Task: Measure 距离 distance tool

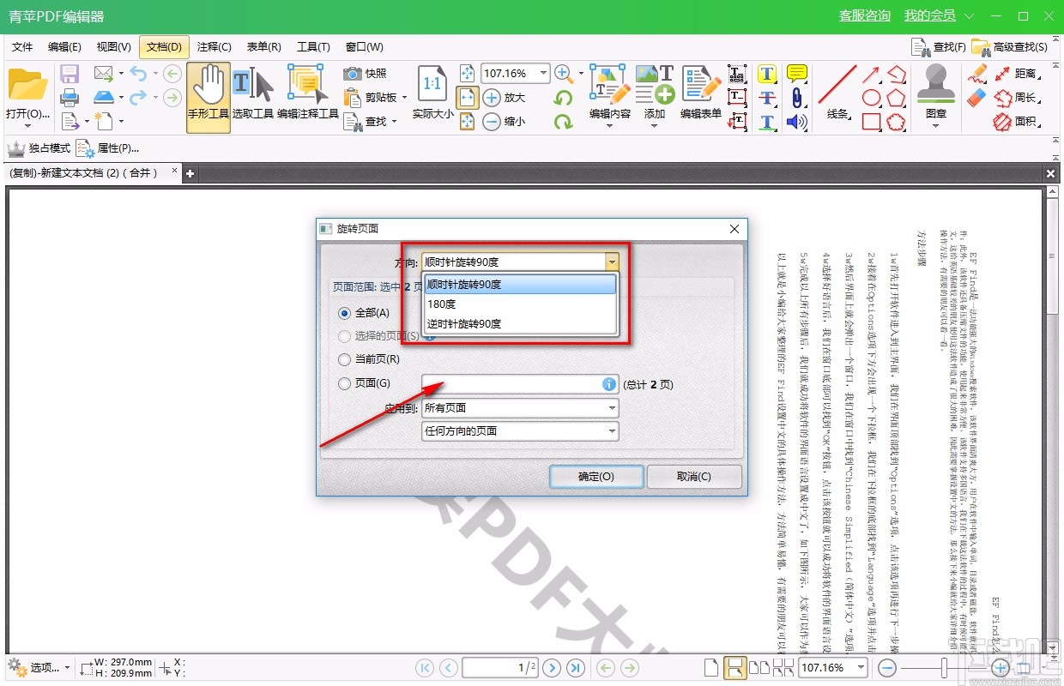Action: point(1016,74)
